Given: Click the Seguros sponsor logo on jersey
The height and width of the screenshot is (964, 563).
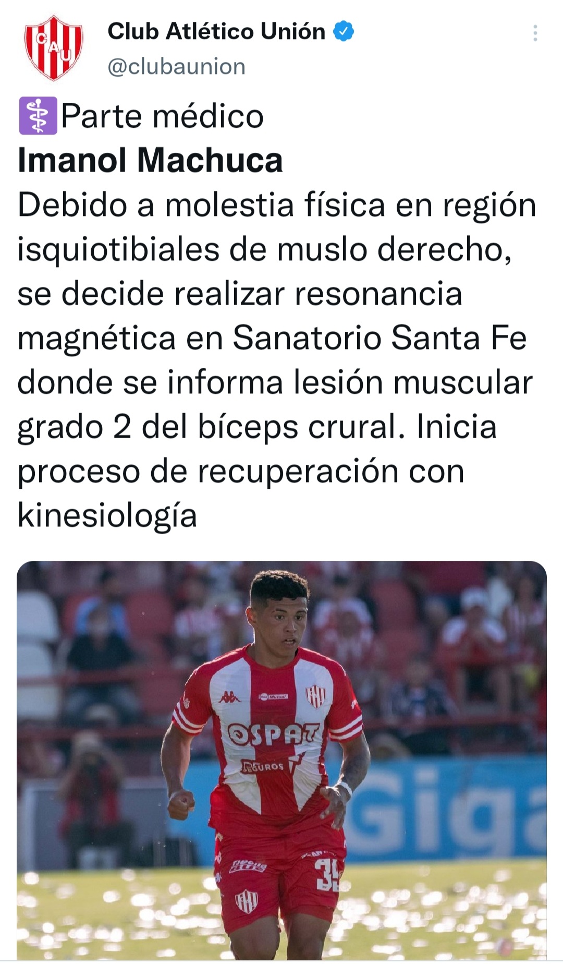Looking at the screenshot, I should click(263, 767).
